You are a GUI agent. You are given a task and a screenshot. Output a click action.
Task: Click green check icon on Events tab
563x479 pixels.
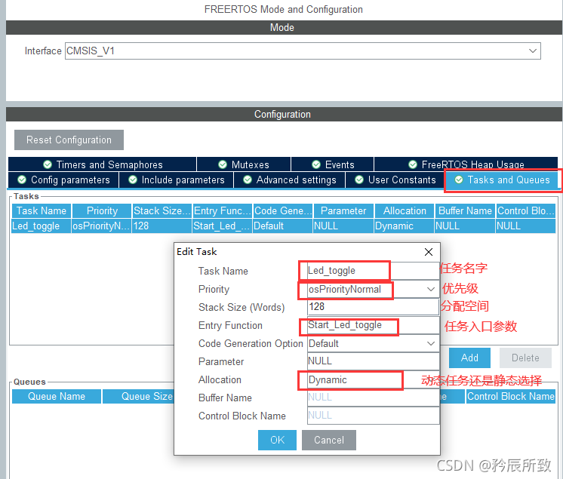pyautogui.click(x=316, y=164)
